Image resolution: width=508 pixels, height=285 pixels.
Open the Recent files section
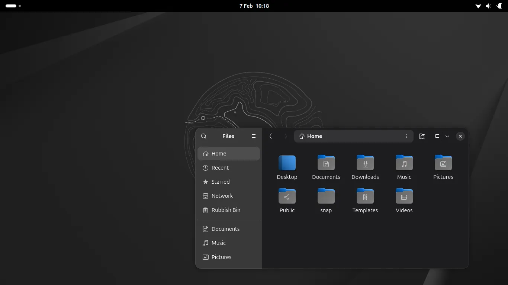[220, 168]
